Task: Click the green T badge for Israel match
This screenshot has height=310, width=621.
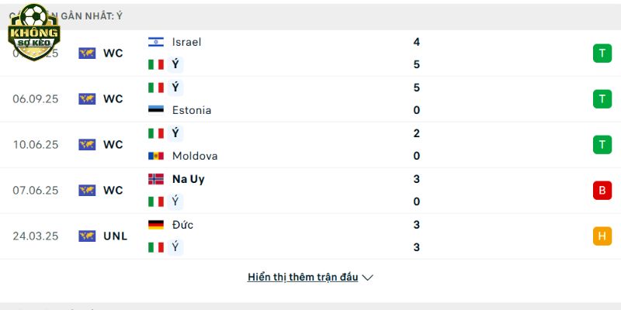Action: (x=602, y=53)
